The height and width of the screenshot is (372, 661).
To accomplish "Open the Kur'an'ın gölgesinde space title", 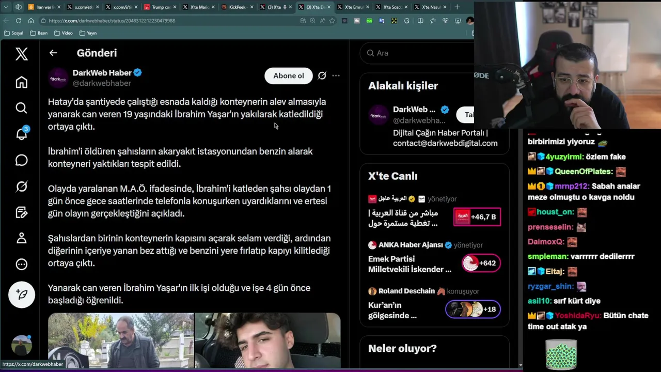I will click(x=392, y=311).
